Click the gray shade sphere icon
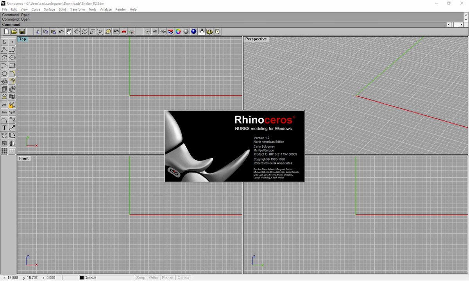 186,32
